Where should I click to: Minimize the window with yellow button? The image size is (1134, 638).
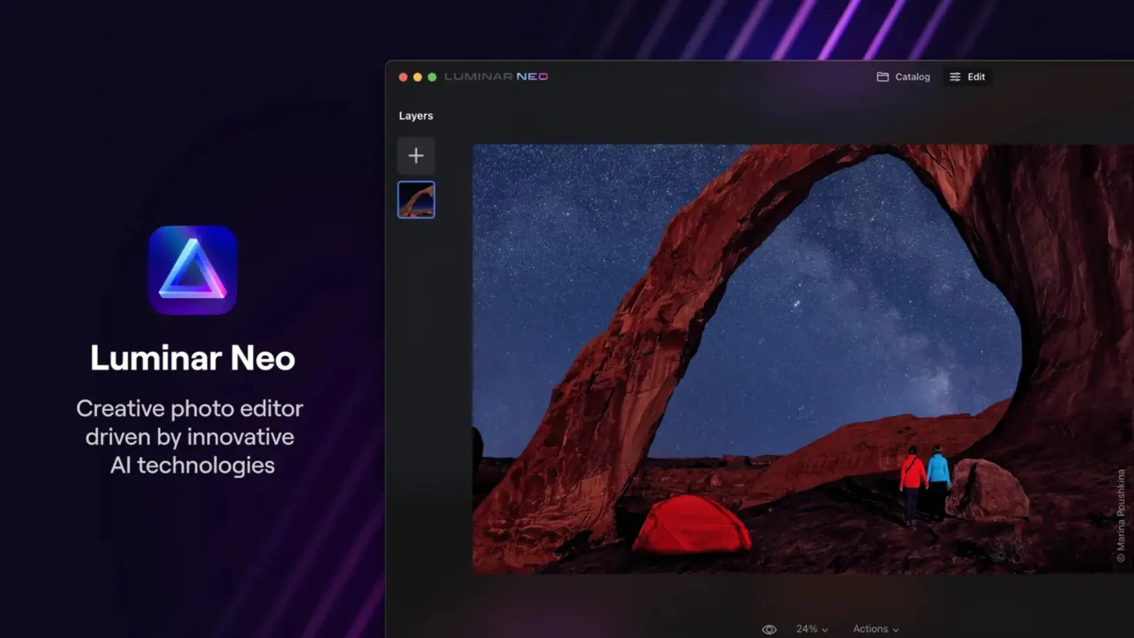pos(418,77)
